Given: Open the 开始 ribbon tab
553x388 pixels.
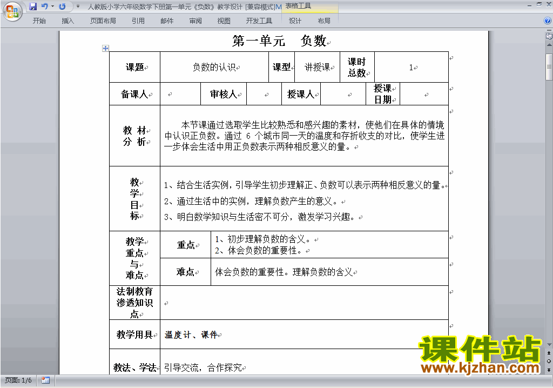Looking at the screenshot, I should click(x=39, y=21).
